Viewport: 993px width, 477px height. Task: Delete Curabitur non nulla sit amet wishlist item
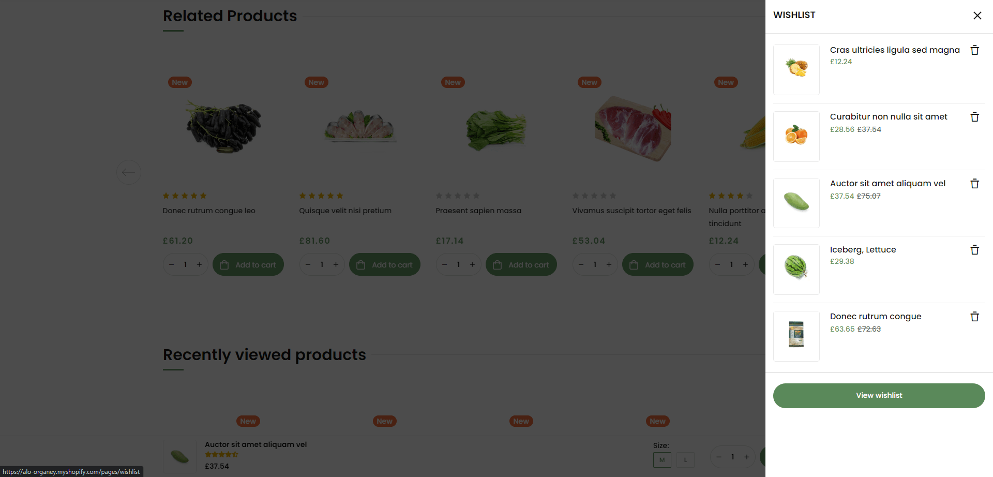point(974,117)
